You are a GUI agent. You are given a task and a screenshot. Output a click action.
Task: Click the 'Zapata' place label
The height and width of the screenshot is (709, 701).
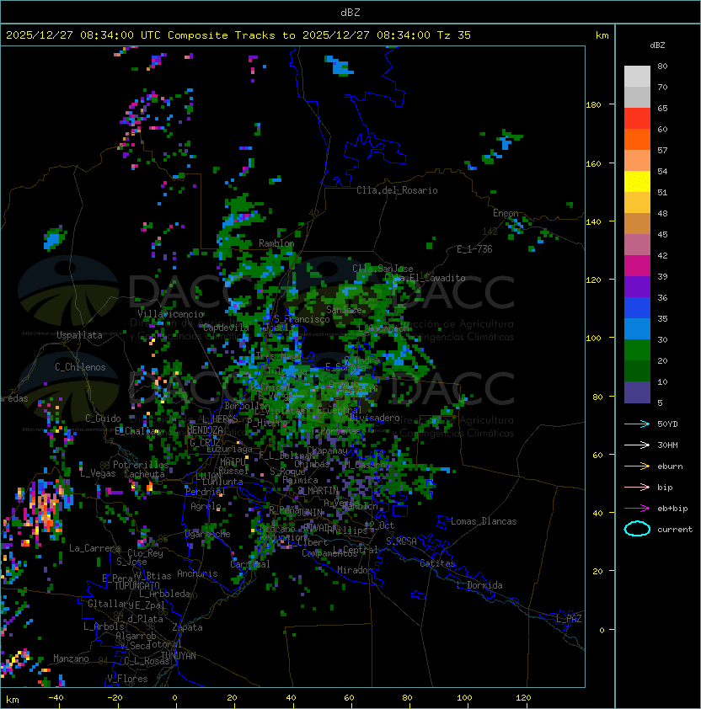point(187,627)
